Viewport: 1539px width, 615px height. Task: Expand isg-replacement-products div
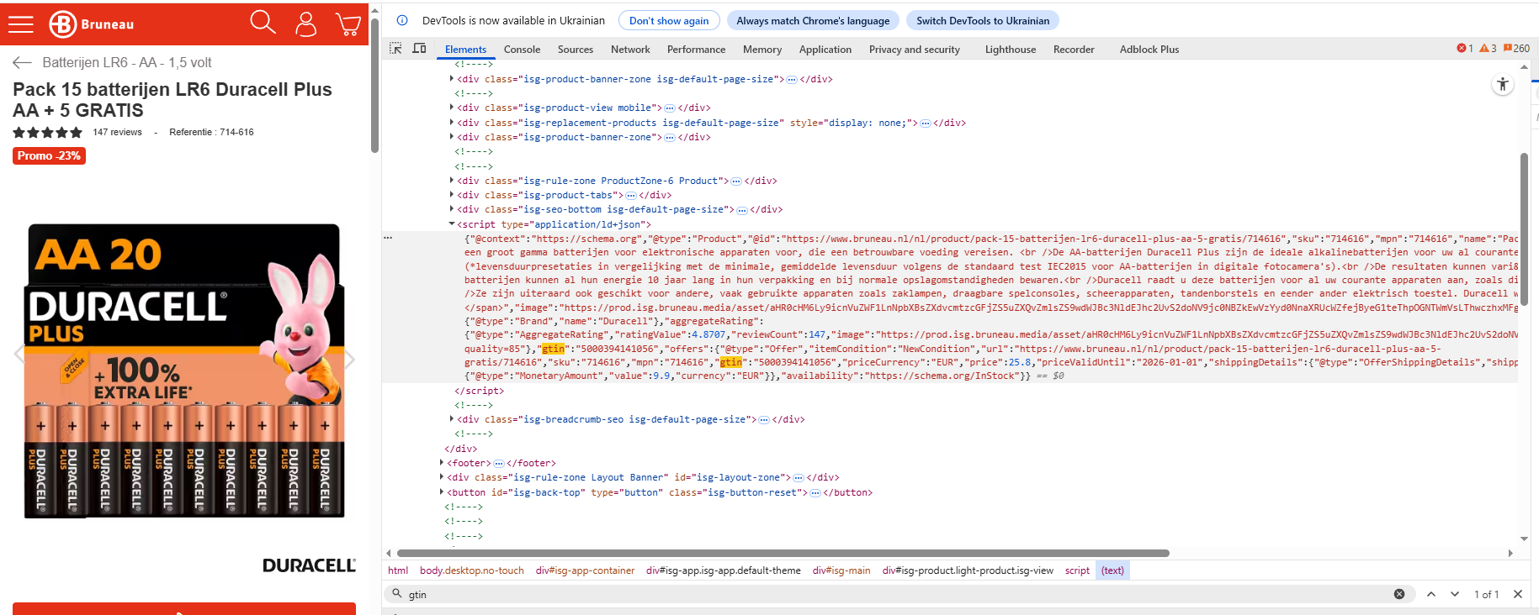point(452,123)
